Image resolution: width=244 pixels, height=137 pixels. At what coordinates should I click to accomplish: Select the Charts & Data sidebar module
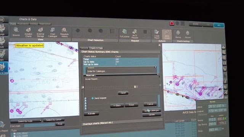click(x=3, y=68)
